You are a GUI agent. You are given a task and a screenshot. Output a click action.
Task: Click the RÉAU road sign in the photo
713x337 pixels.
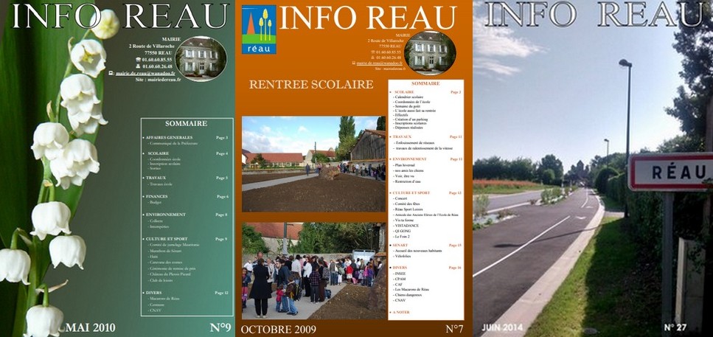click(x=671, y=172)
